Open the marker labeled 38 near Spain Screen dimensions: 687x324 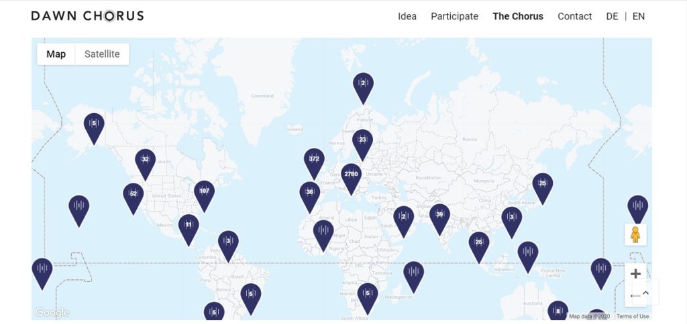(310, 196)
